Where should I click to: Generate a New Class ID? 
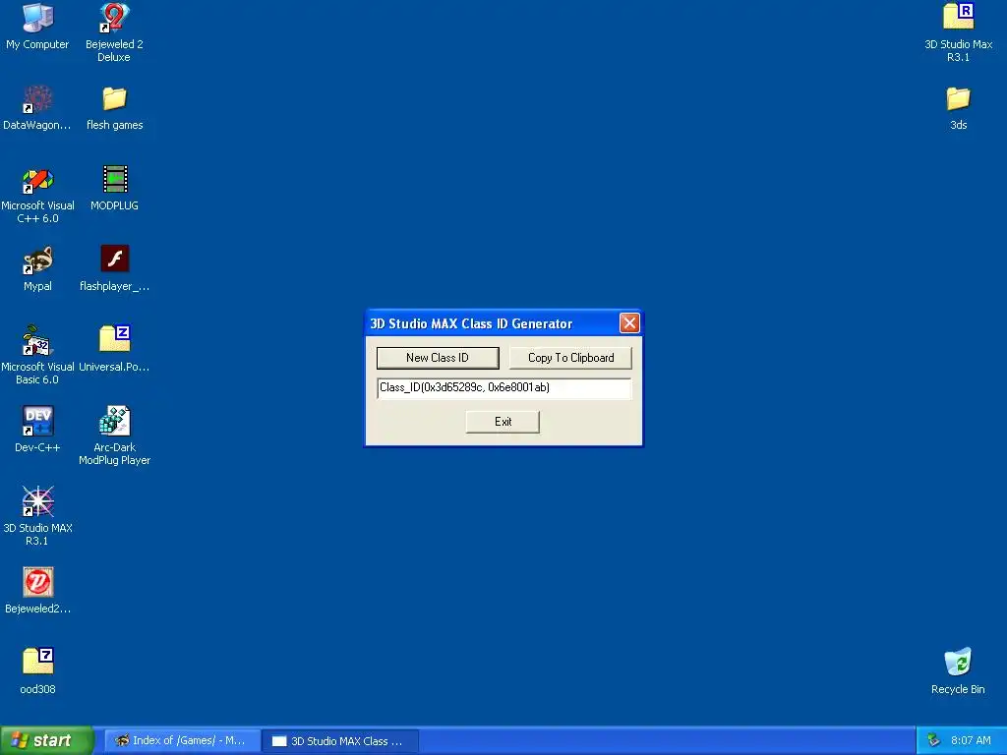tap(438, 358)
